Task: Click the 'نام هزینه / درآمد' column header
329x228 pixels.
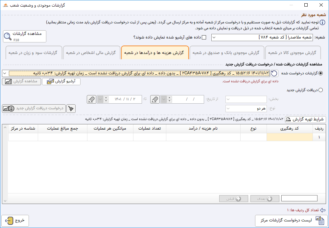Action: 203,129
